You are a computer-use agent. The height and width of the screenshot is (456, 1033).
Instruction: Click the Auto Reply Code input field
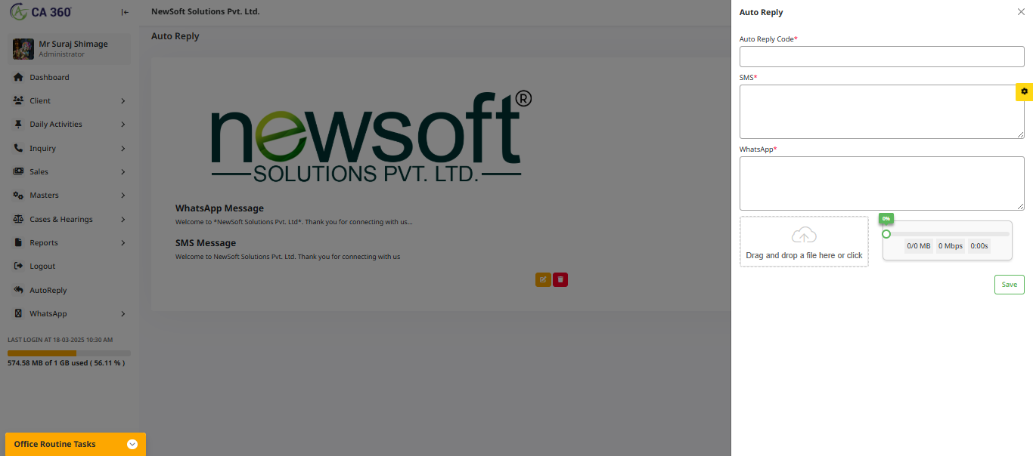tap(882, 57)
